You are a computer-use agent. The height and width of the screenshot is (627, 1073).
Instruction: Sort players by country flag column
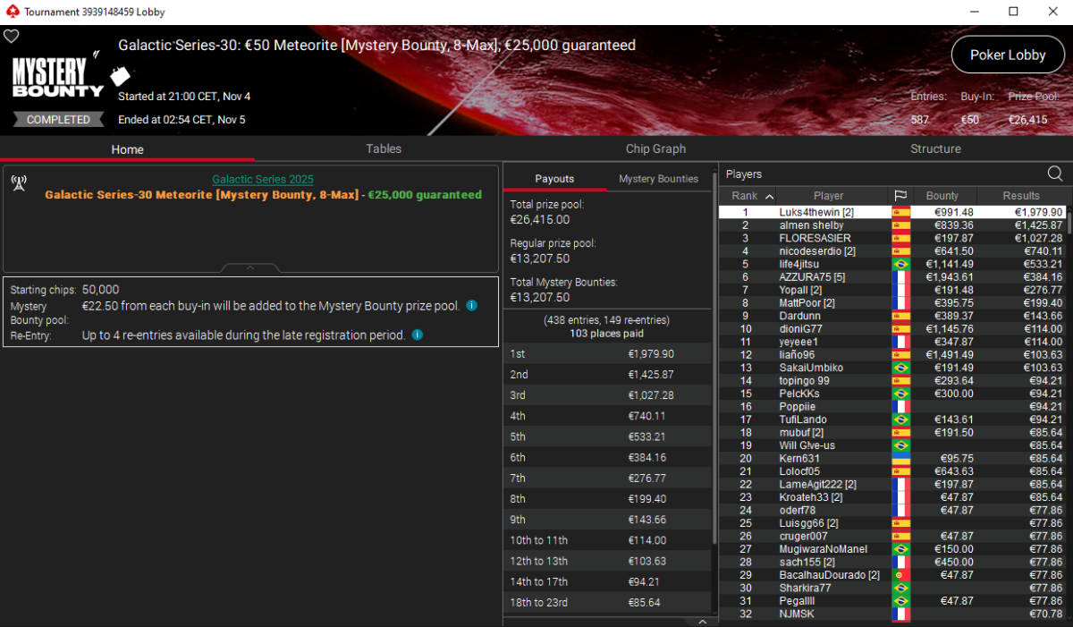pyautogui.click(x=900, y=196)
